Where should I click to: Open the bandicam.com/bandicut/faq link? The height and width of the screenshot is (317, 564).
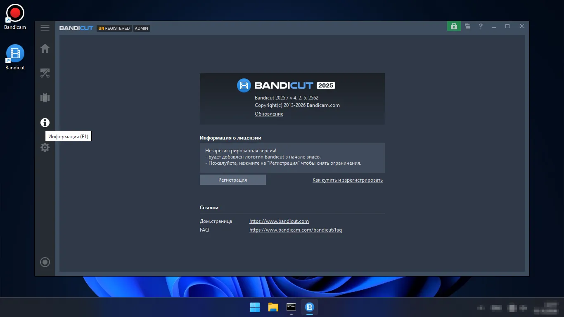tap(296, 230)
